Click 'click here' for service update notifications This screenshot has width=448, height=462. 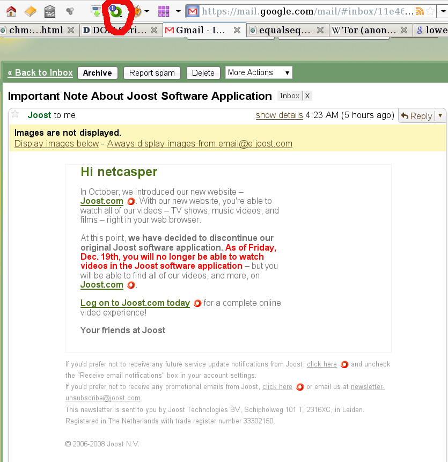[x=321, y=364]
